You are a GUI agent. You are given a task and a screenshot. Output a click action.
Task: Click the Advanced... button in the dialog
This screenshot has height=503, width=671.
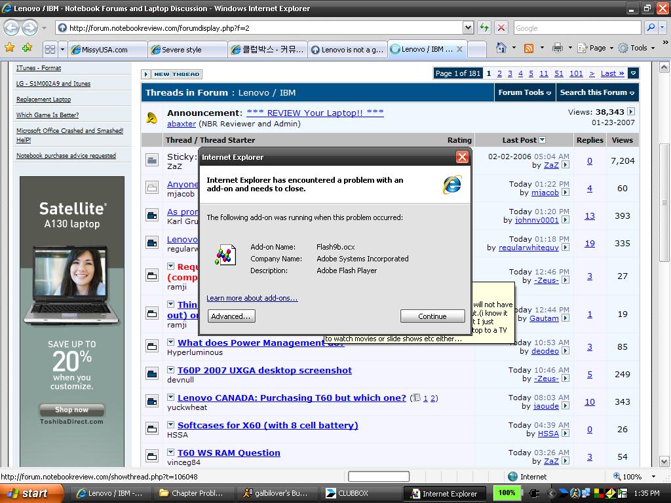(x=231, y=316)
